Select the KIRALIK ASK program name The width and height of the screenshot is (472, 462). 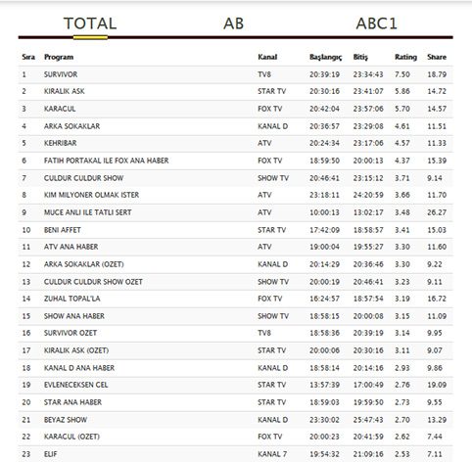tap(65, 91)
